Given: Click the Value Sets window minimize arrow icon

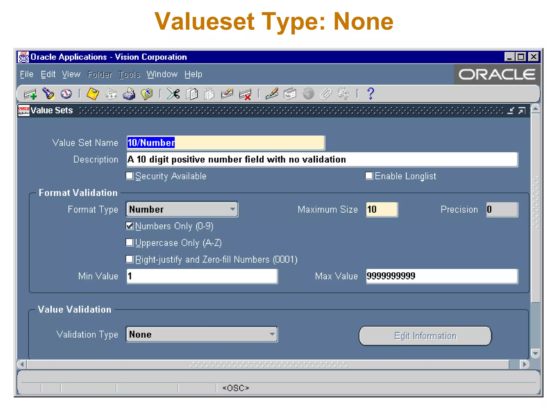Looking at the screenshot, I should 511,110.
